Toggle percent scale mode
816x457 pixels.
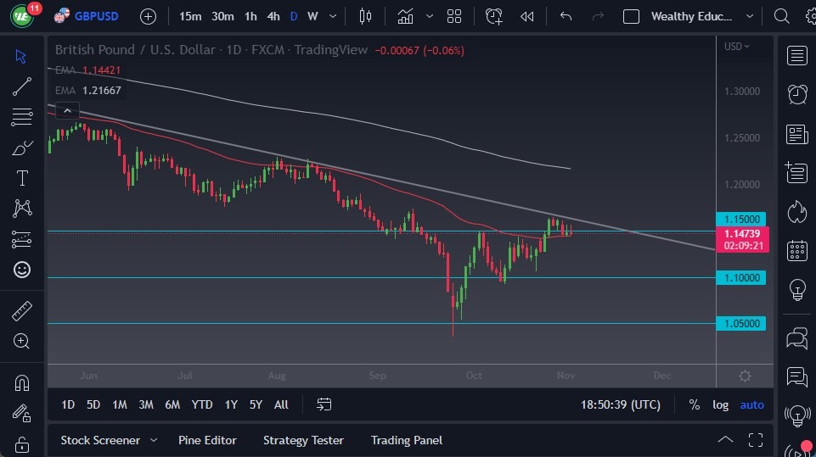[695, 404]
